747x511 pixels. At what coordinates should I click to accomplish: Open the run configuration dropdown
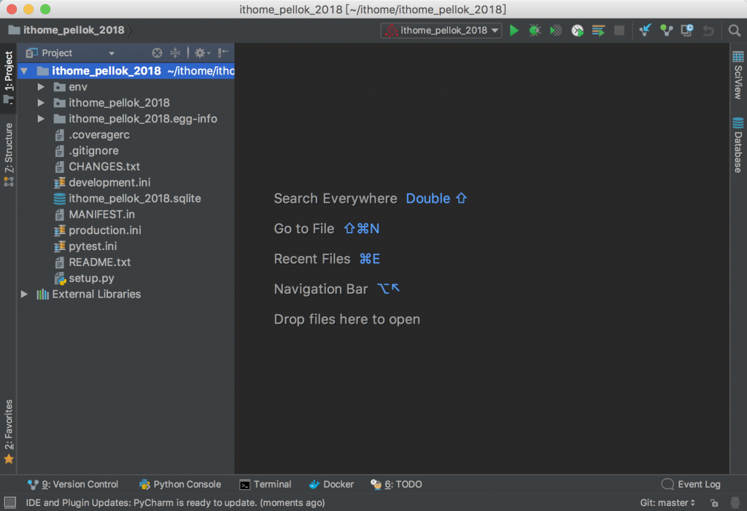[441, 31]
